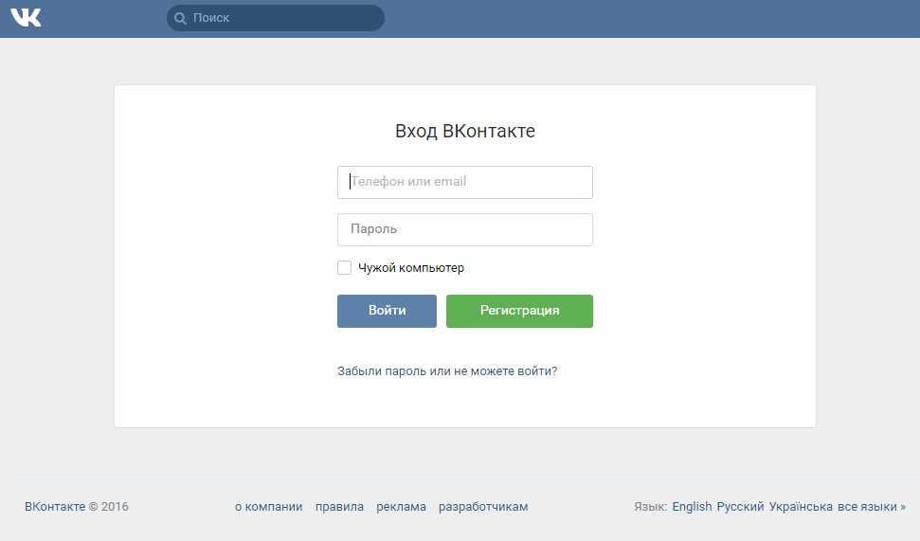
Task: Open the реклама footer link
Action: tap(401, 507)
